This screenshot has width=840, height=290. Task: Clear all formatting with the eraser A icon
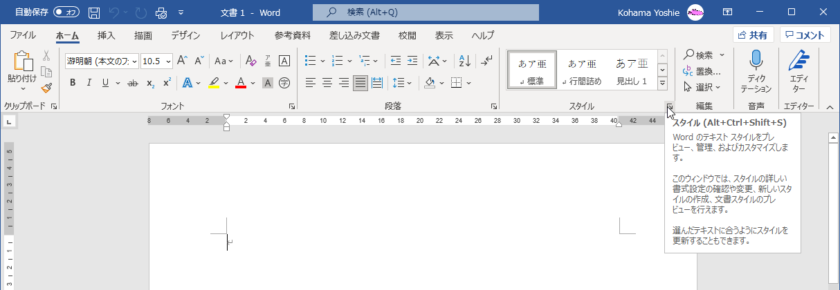click(250, 61)
